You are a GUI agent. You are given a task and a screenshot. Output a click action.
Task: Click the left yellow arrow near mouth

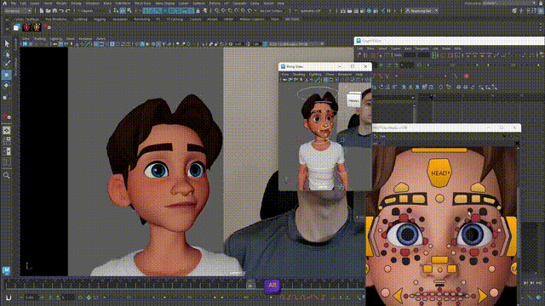coord(399,295)
